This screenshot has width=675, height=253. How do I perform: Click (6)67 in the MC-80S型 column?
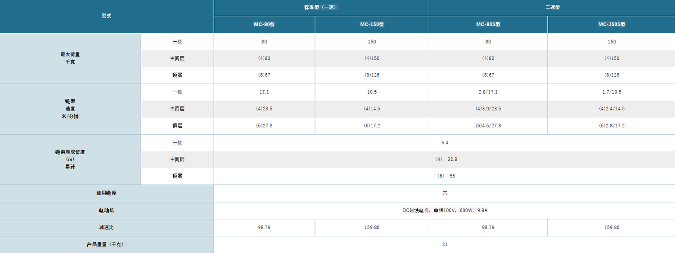tap(488, 75)
